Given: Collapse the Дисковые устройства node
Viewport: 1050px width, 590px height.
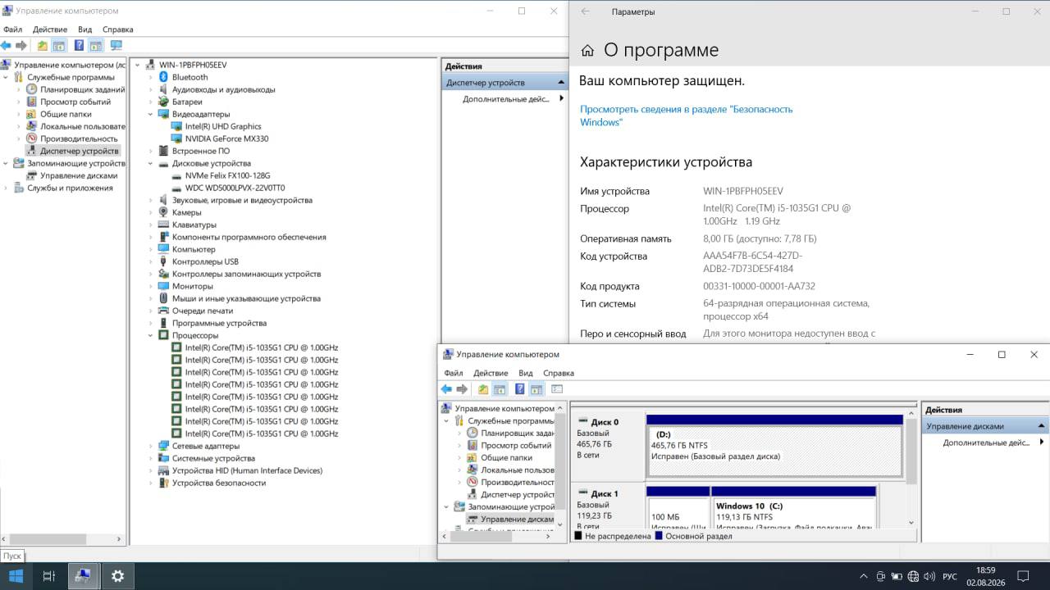Looking at the screenshot, I should pos(151,163).
